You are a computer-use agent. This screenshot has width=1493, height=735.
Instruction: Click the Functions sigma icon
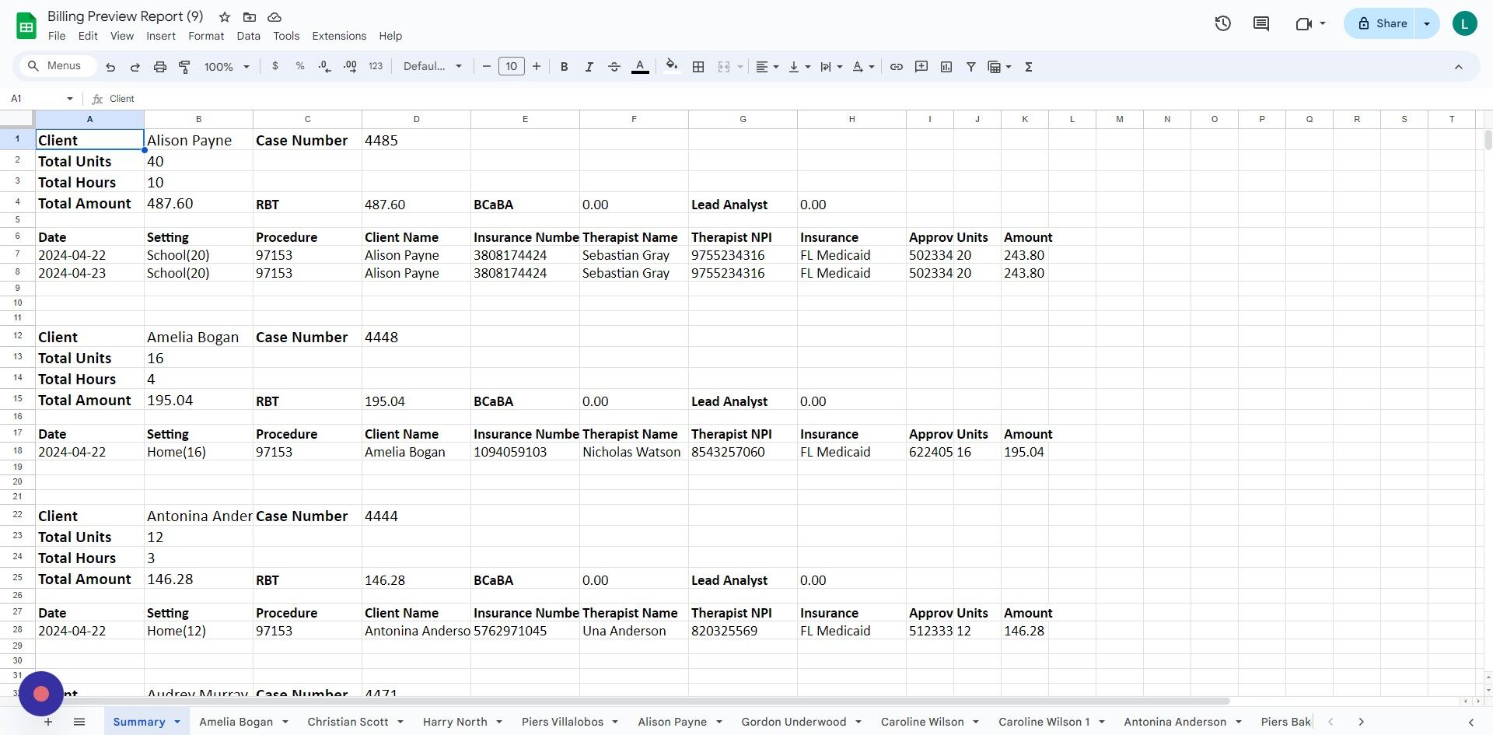pyautogui.click(x=1028, y=66)
